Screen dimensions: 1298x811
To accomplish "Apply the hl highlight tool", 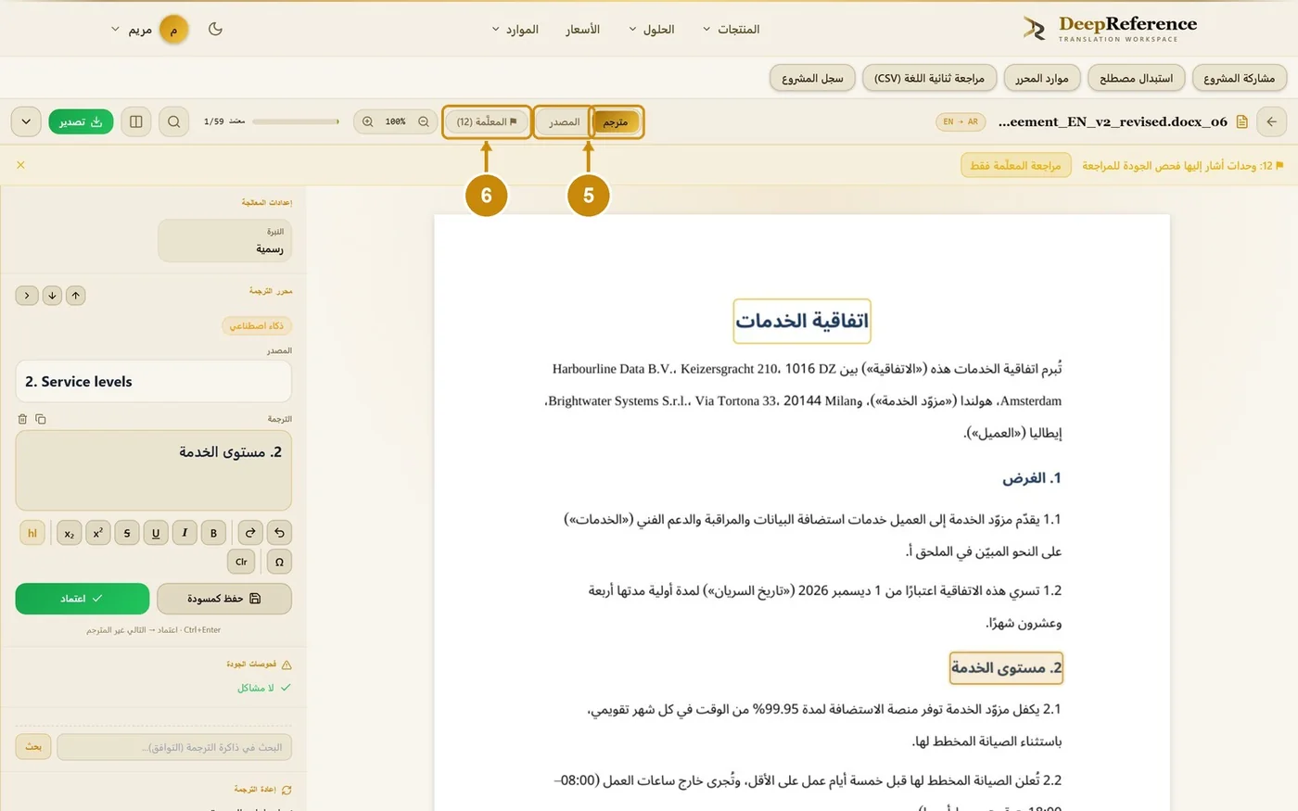I will pyautogui.click(x=32, y=533).
